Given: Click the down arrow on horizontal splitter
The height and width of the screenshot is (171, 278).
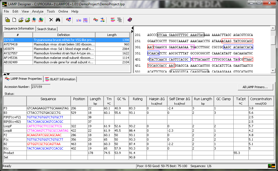Looking at the screenshot, I should pos(8,74).
